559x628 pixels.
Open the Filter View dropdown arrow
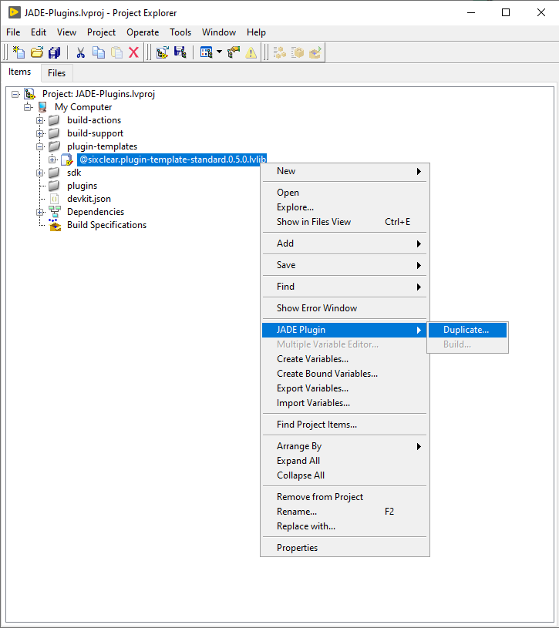219,52
